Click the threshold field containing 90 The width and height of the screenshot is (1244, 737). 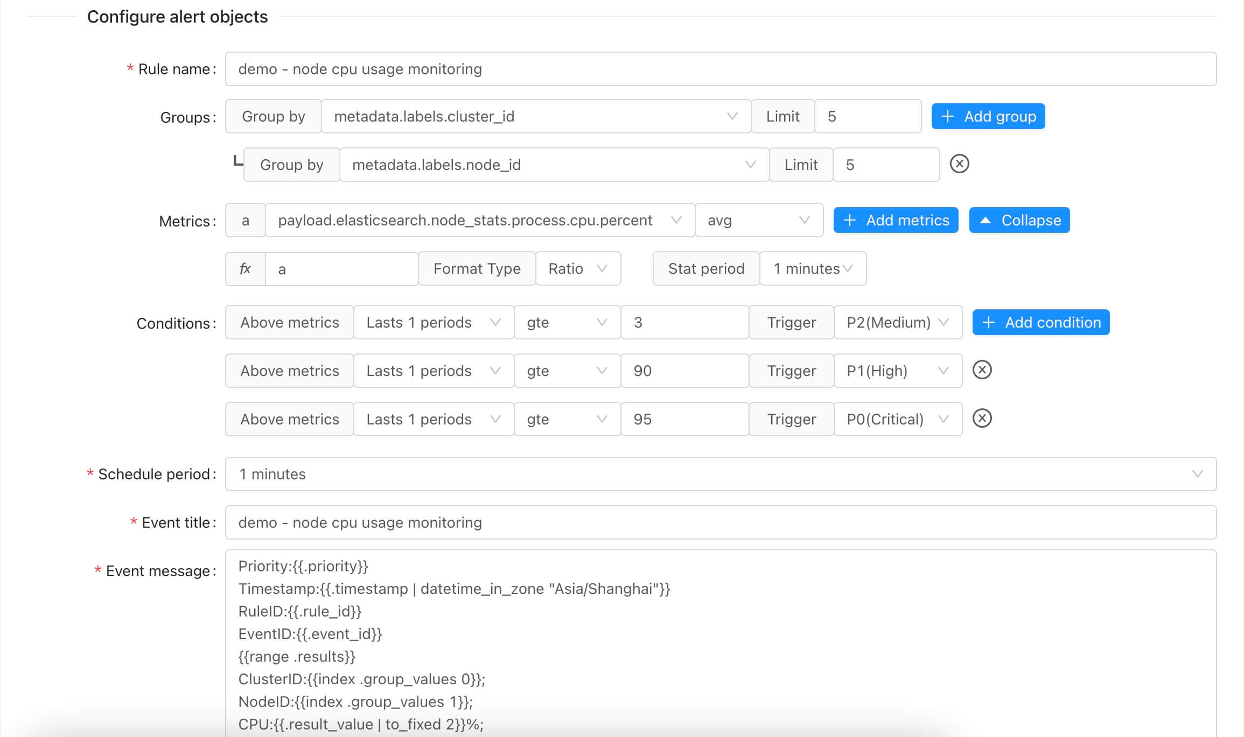tap(684, 371)
